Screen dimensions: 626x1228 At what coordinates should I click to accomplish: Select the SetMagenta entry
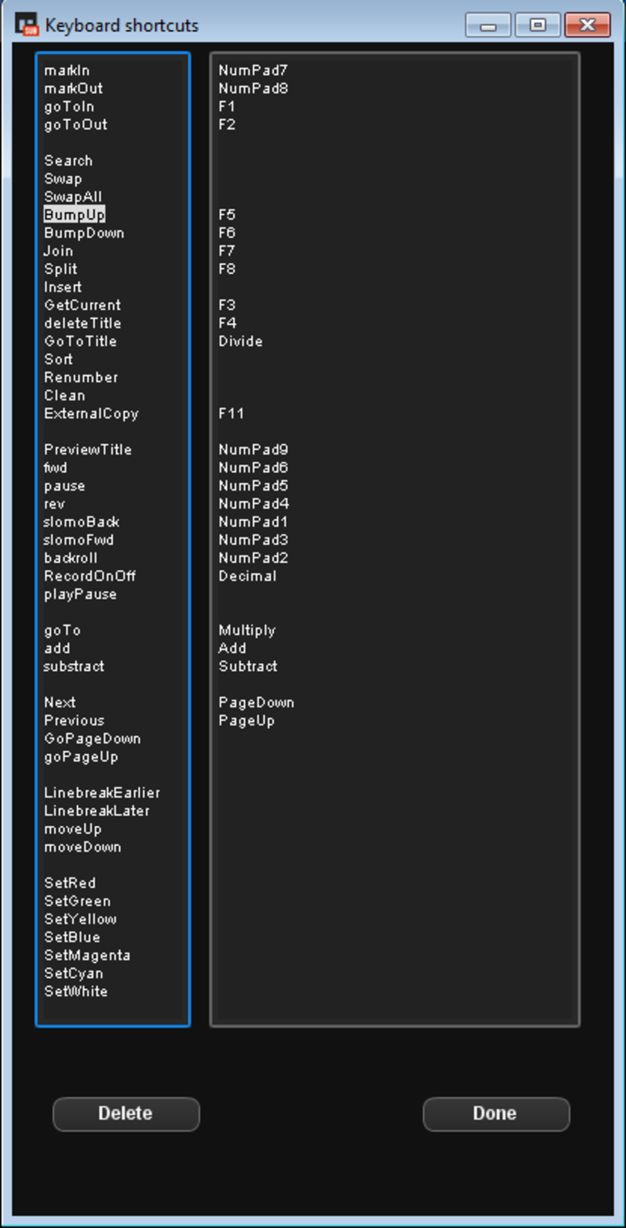(87, 956)
